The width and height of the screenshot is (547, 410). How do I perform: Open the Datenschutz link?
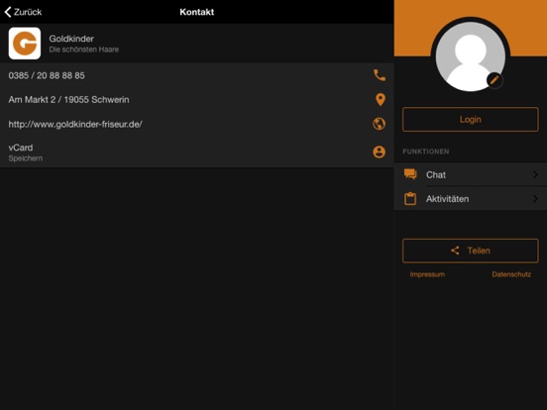pyautogui.click(x=511, y=274)
